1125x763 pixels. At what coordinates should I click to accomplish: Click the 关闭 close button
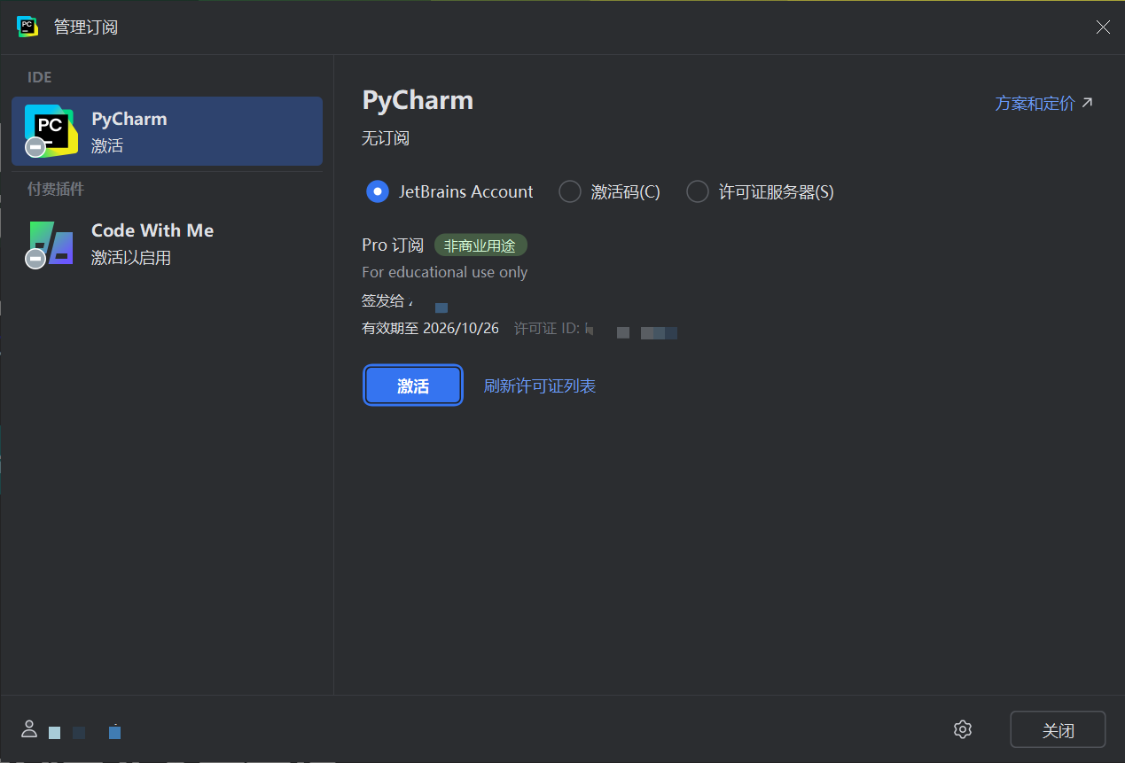(x=1058, y=729)
